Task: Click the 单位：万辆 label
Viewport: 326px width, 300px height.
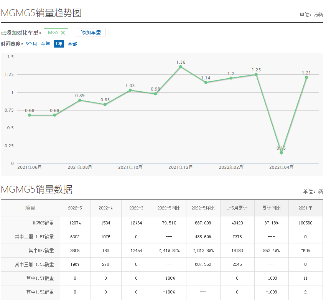Action: click(x=311, y=15)
